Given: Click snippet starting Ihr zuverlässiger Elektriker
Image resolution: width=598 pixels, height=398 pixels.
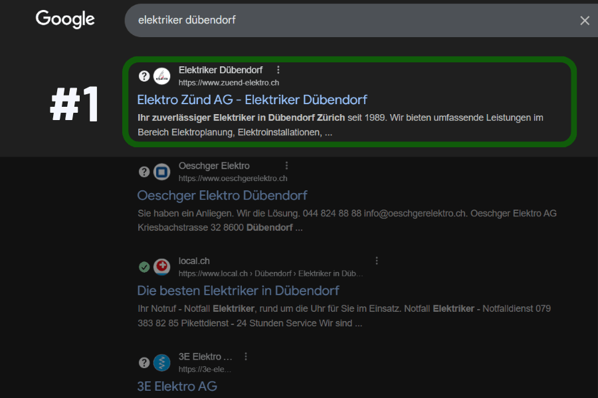Looking at the screenshot, I should pyautogui.click(x=340, y=125).
